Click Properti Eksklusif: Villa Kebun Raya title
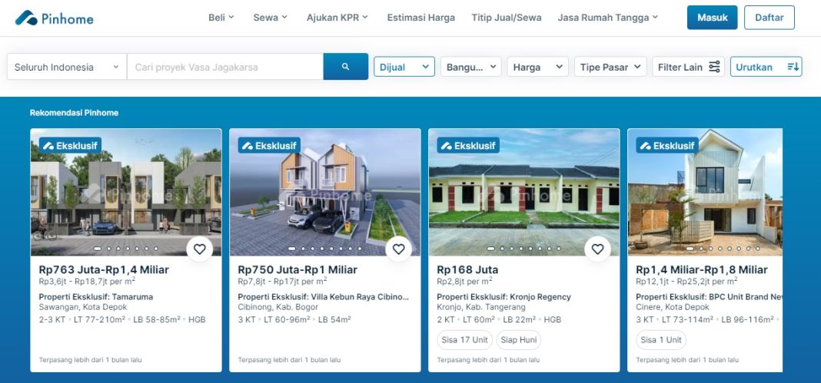 pyautogui.click(x=323, y=297)
